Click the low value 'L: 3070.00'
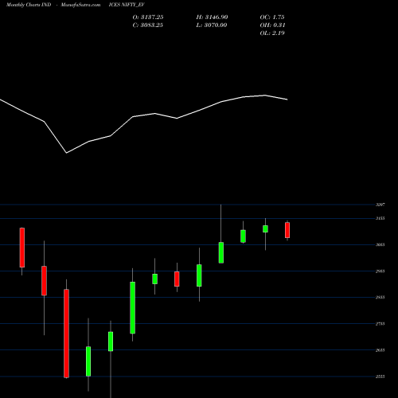 [212, 25]
